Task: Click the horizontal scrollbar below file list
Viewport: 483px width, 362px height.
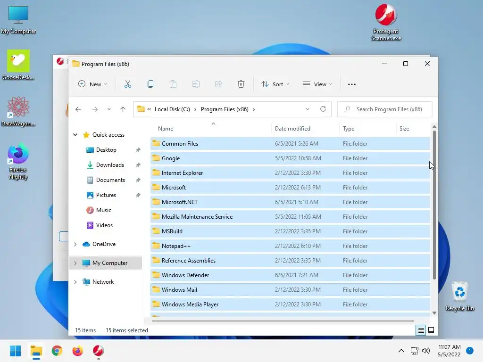Action: click(283, 321)
